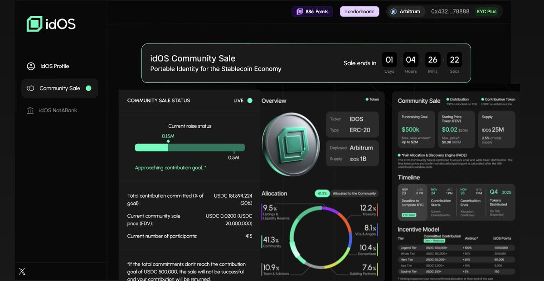This screenshot has height=281, width=544.
Task: Click wallet address 0x432...78888
Action: click(450, 11)
